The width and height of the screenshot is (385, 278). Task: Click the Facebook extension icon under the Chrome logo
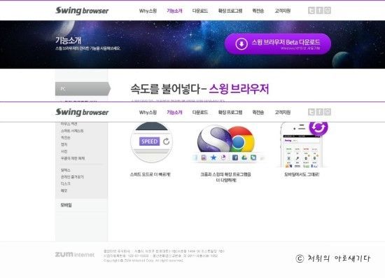pos(234,158)
